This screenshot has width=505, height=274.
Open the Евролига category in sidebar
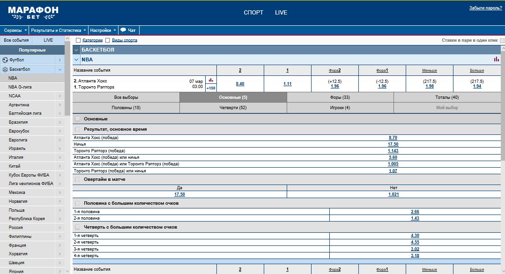coord(32,140)
